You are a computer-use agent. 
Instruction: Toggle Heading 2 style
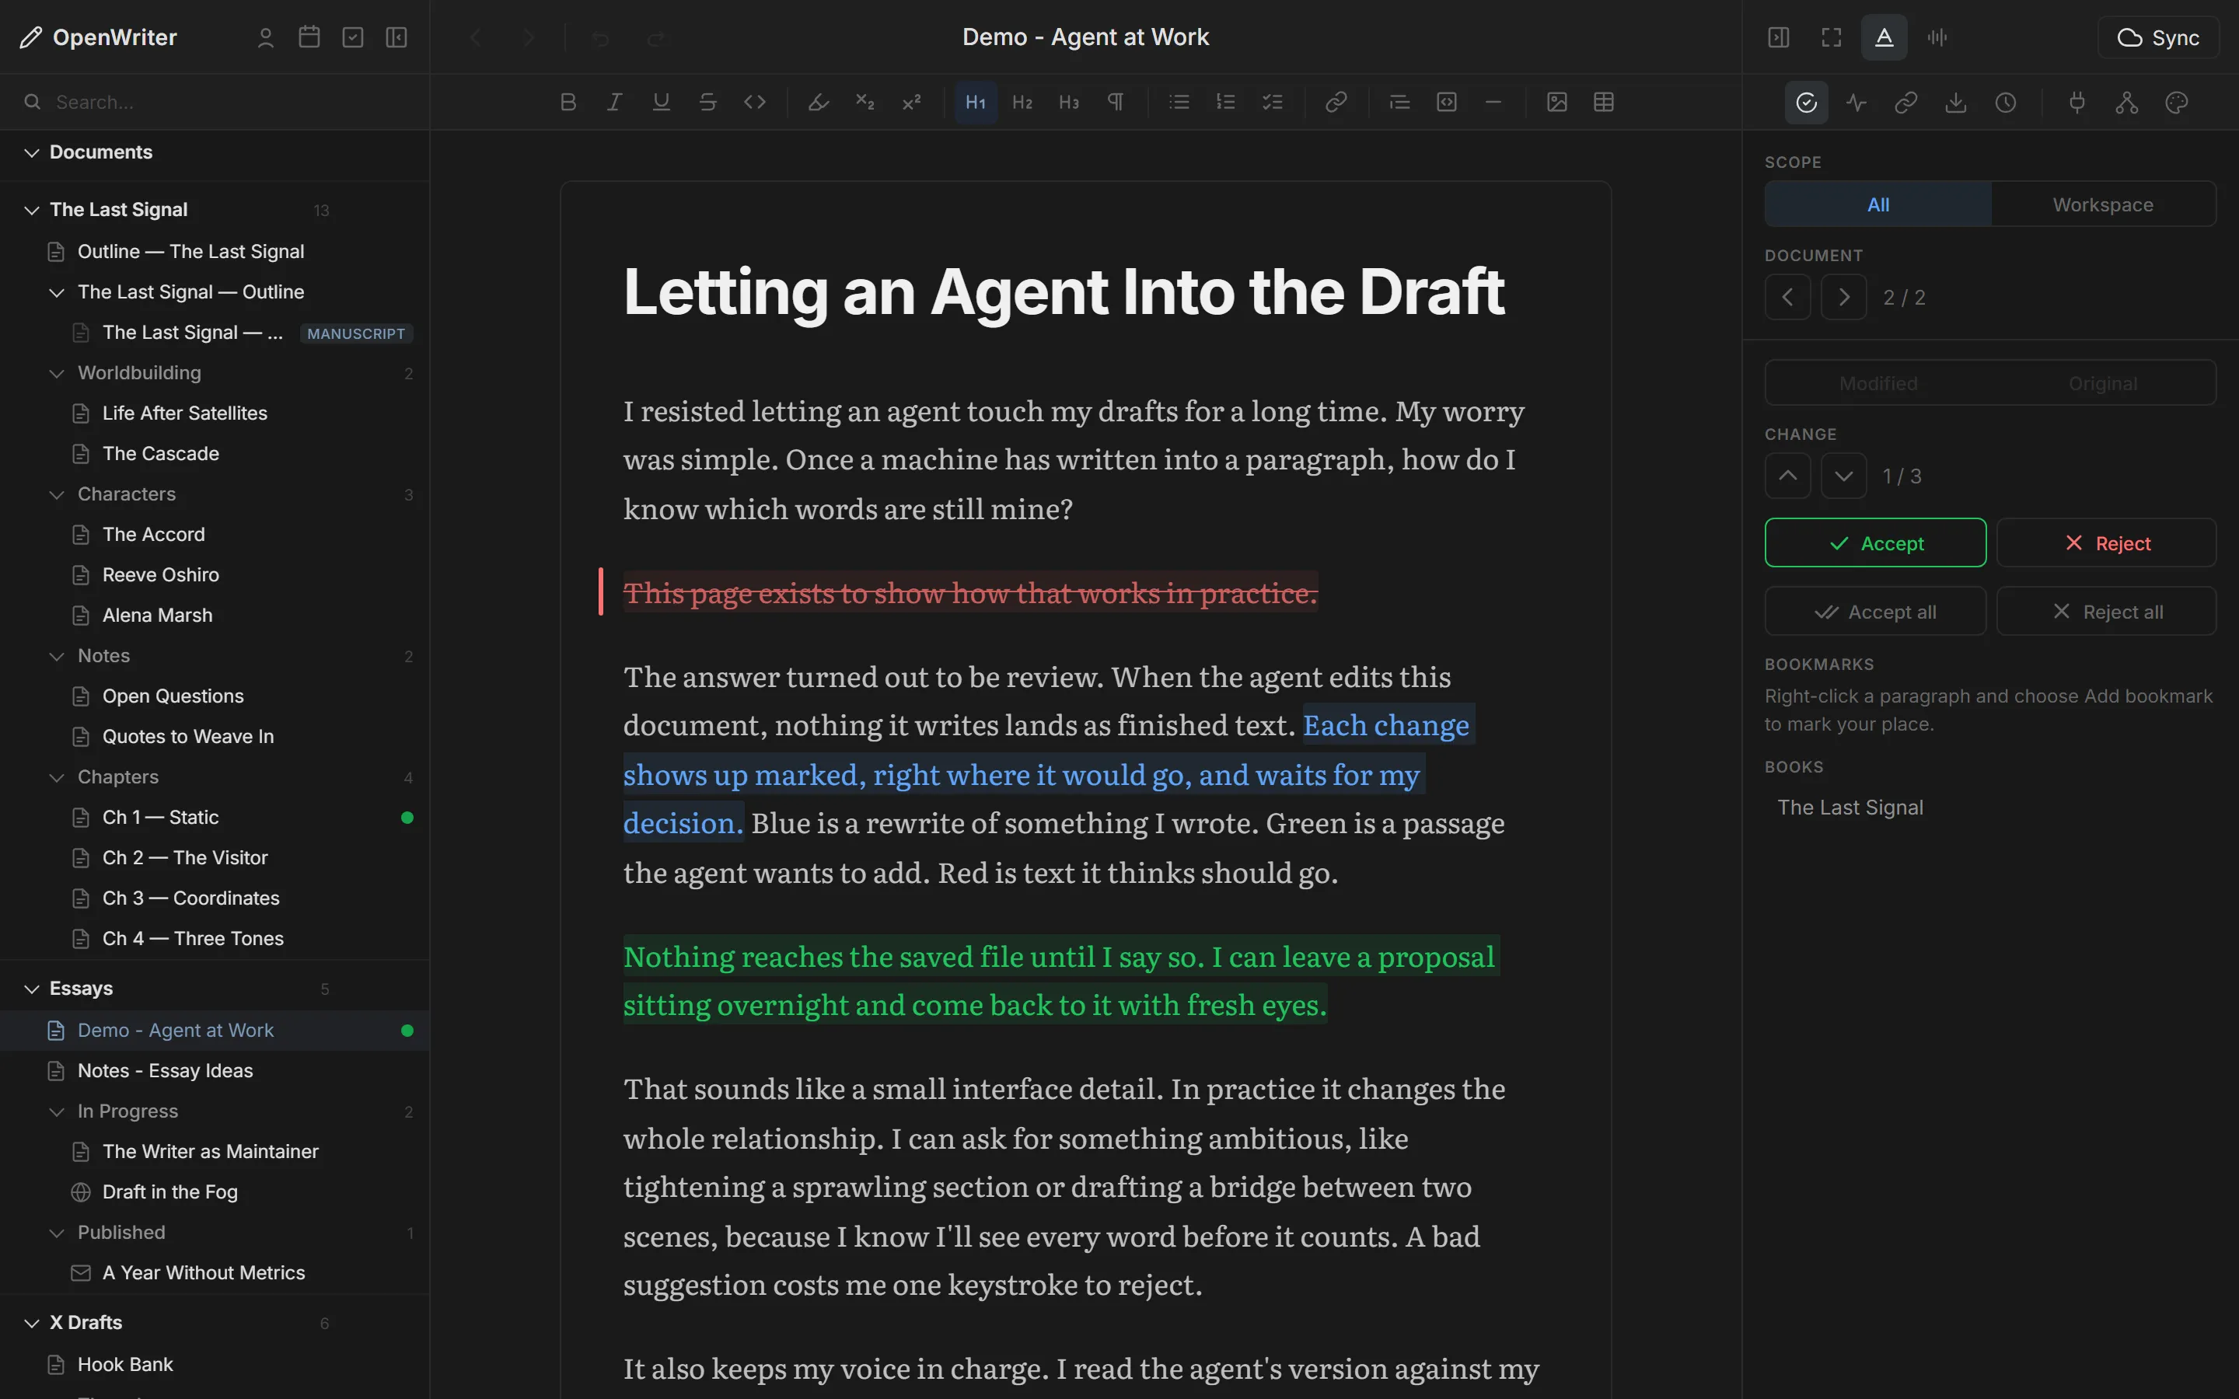pos(1022,102)
